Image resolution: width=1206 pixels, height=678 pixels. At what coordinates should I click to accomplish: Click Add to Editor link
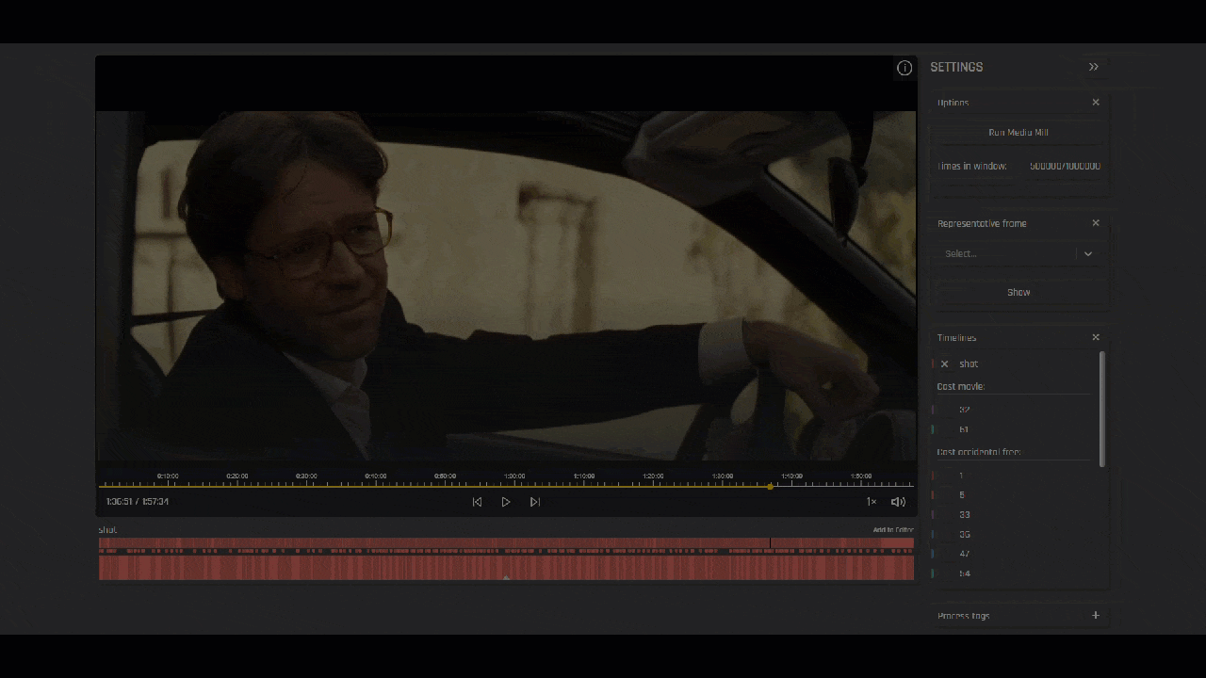[893, 530]
